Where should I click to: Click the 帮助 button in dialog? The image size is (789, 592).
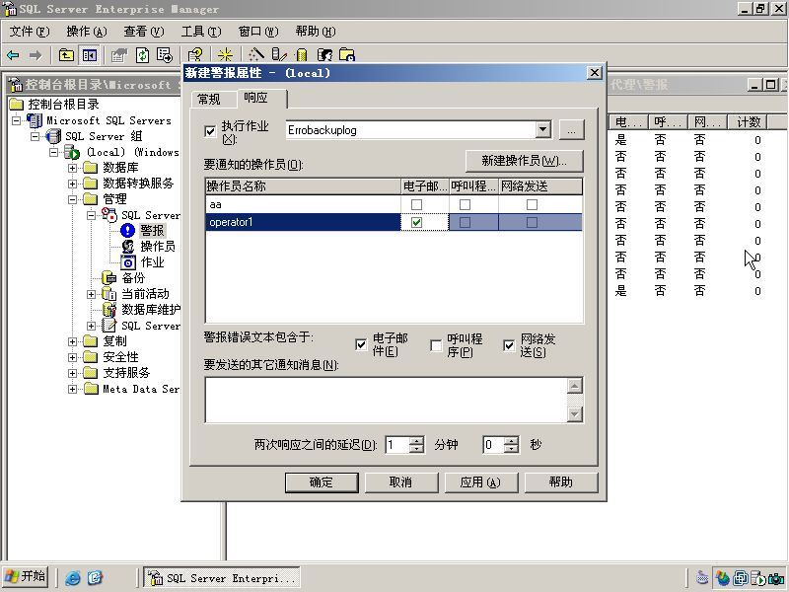pyautogui.click(x=561, y=482)
